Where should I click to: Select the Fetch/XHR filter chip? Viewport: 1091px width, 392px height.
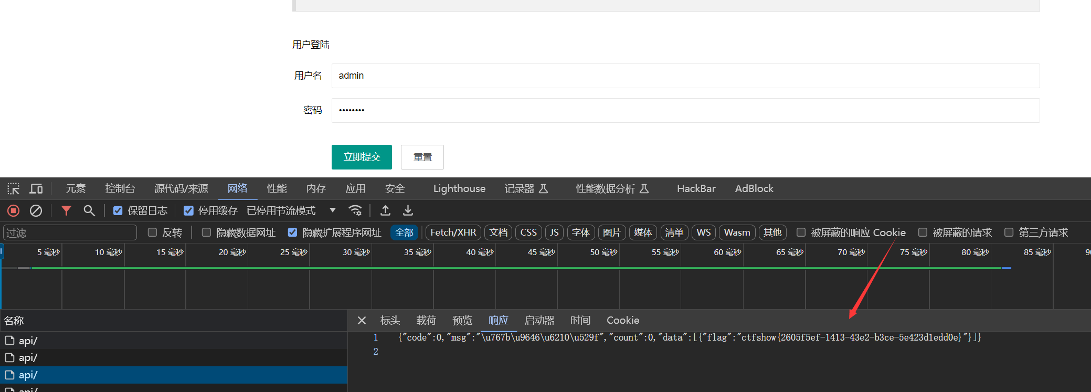pos(453,232)
